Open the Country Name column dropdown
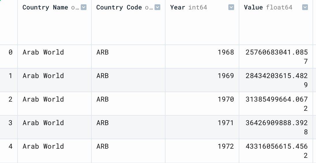This screenshot has height=163, width=316. (x=83, y=7)
